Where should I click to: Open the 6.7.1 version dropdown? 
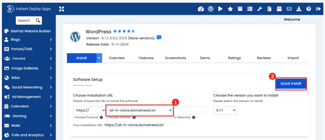tap(225, 110)
